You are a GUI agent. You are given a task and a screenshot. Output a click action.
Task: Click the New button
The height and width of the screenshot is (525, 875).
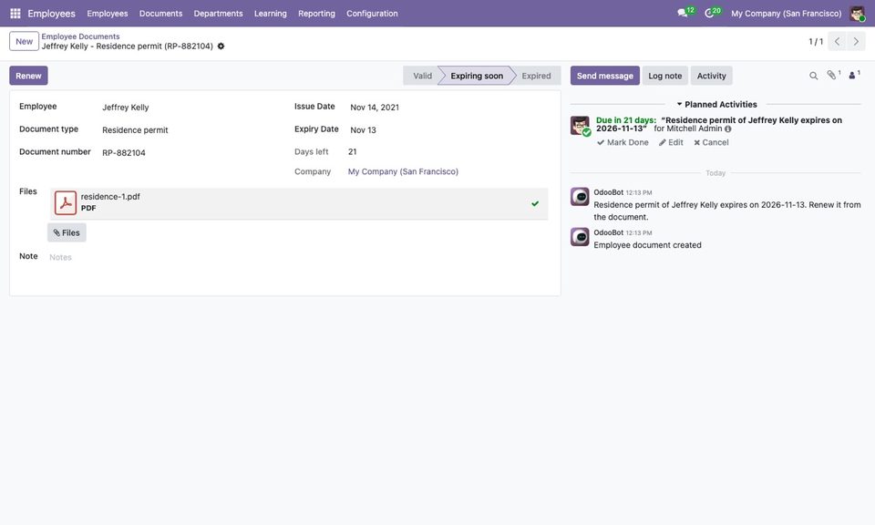24,41
